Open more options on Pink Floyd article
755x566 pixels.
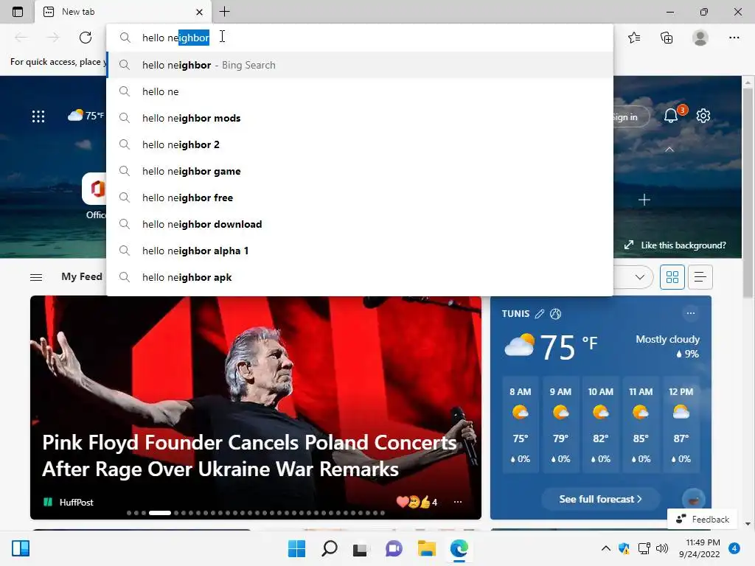pyautogui.click(x=457, y=502)
